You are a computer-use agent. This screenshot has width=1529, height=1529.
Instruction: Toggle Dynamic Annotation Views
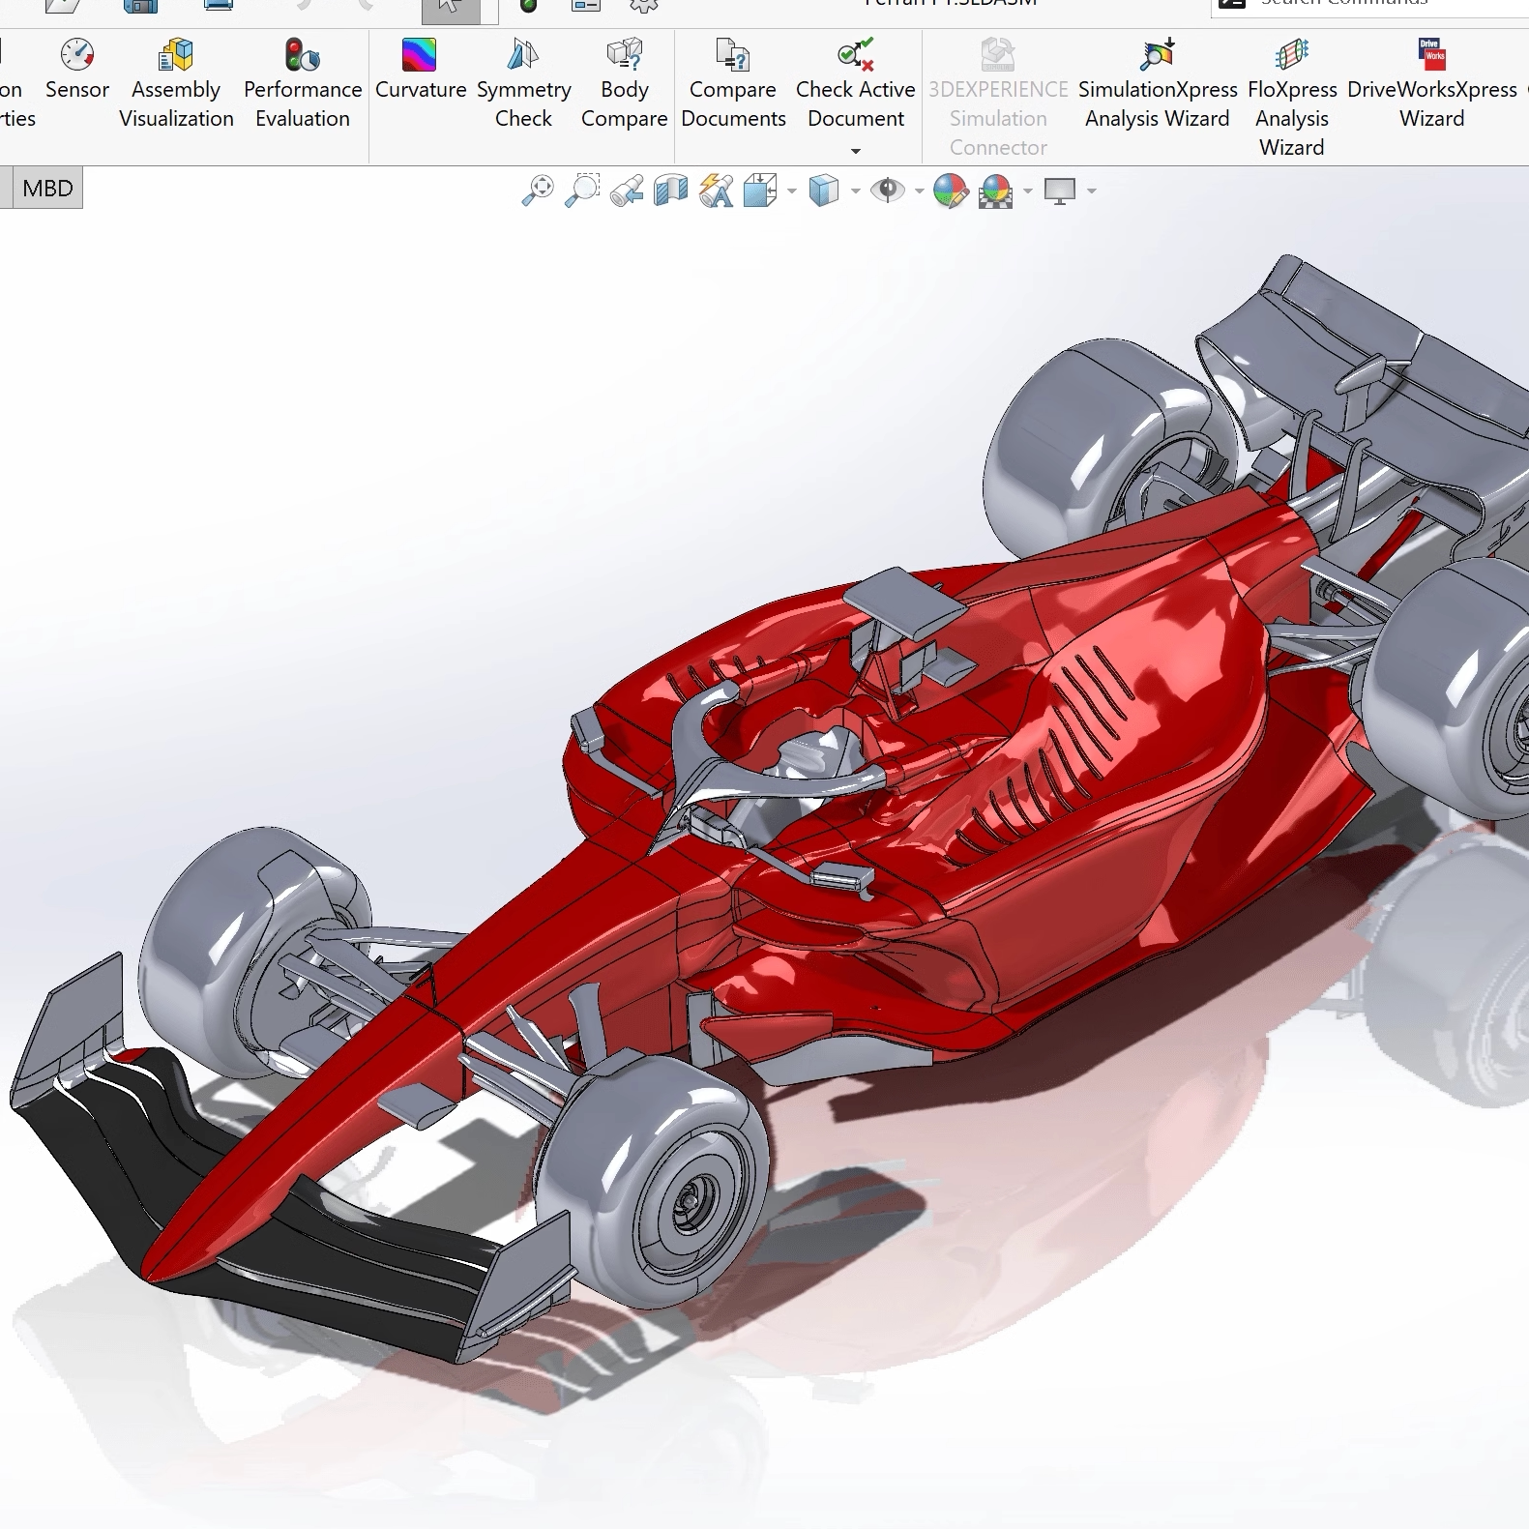pyautogui.click(x=716, y=191)
